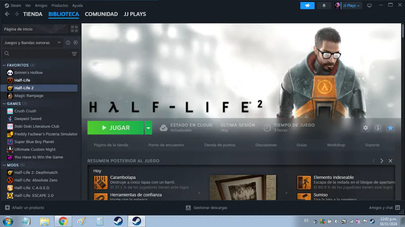Collapse the MODS category
This screenshot has width=405, height=227.
click(x=4, y=165)
